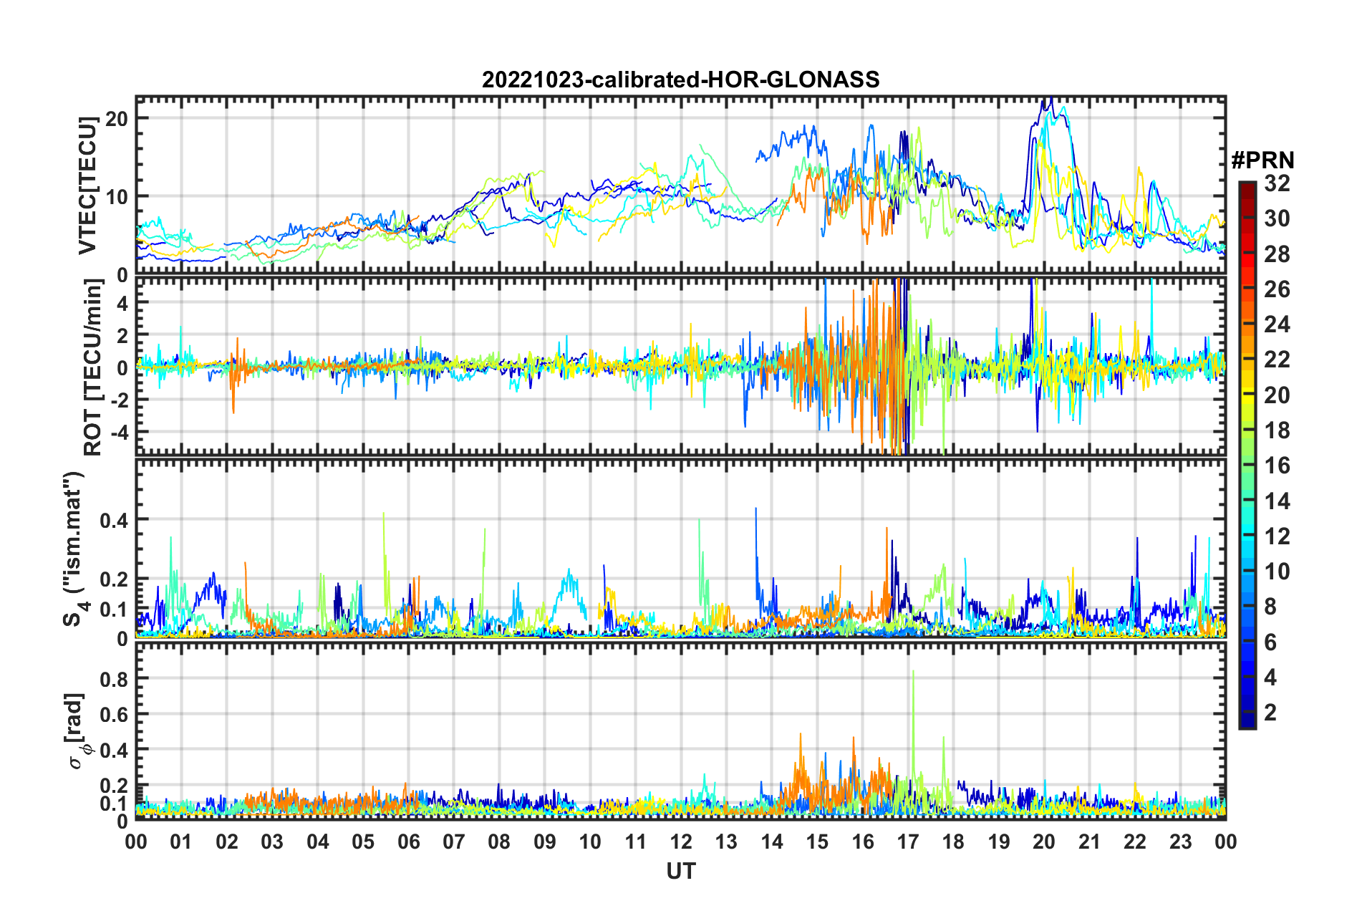This screenshot has width=1362, height=911.
Task: Click colorbar label 12
Action: (1278, 536)
